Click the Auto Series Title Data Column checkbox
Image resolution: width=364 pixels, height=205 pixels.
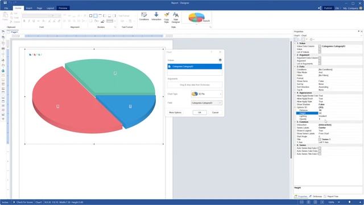pyautogui.click(x=320, y=154)
